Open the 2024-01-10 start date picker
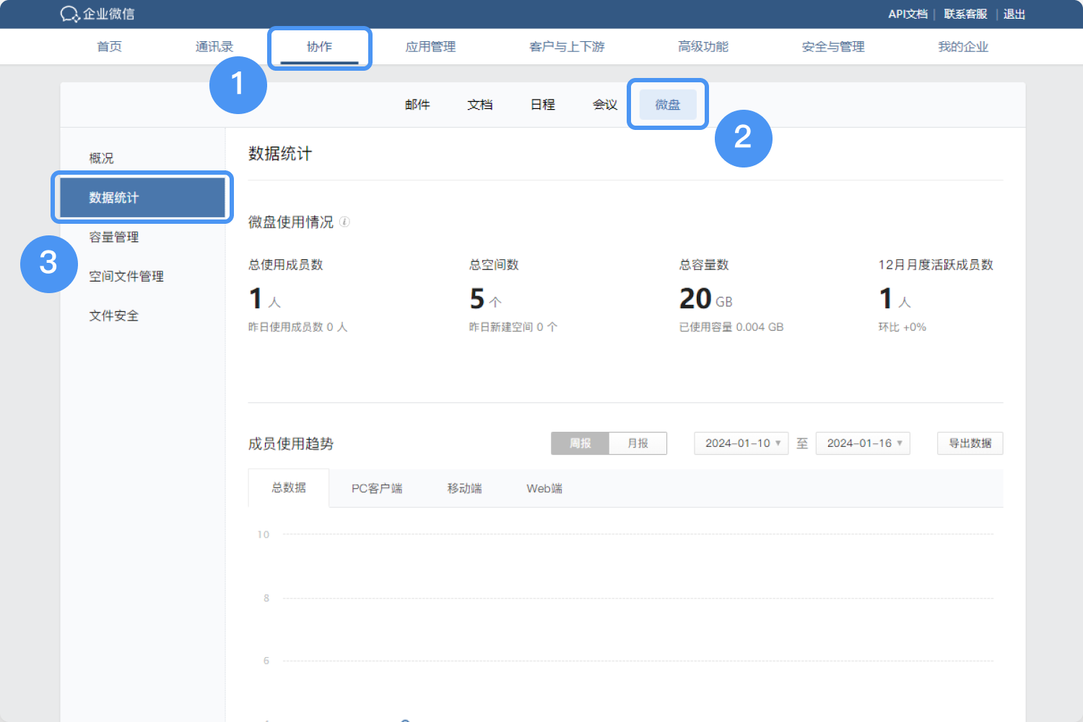The height and width of the screenshot is (722, 1083). (741, 443)
